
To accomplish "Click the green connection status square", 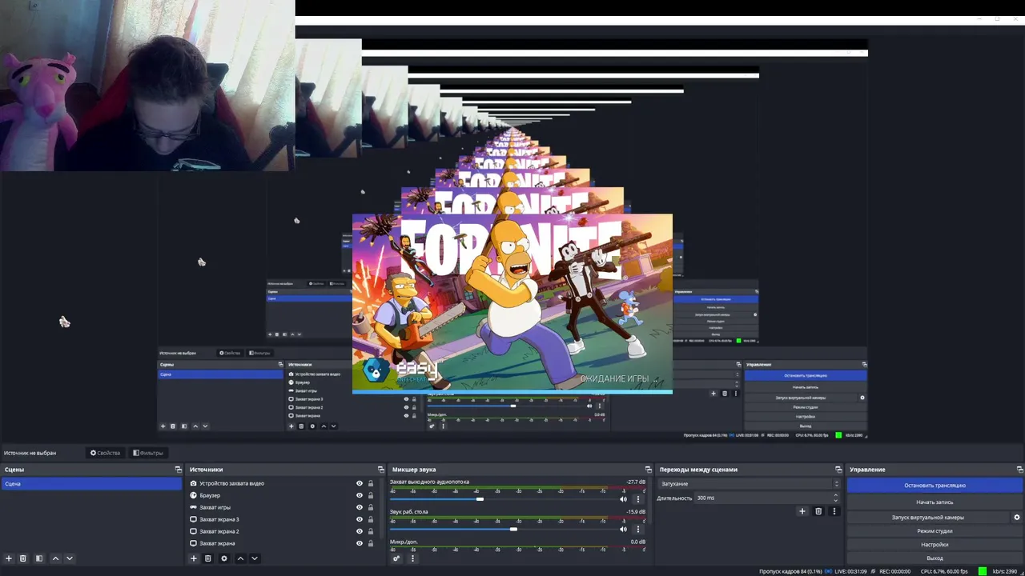I will [x=983, y=571].
